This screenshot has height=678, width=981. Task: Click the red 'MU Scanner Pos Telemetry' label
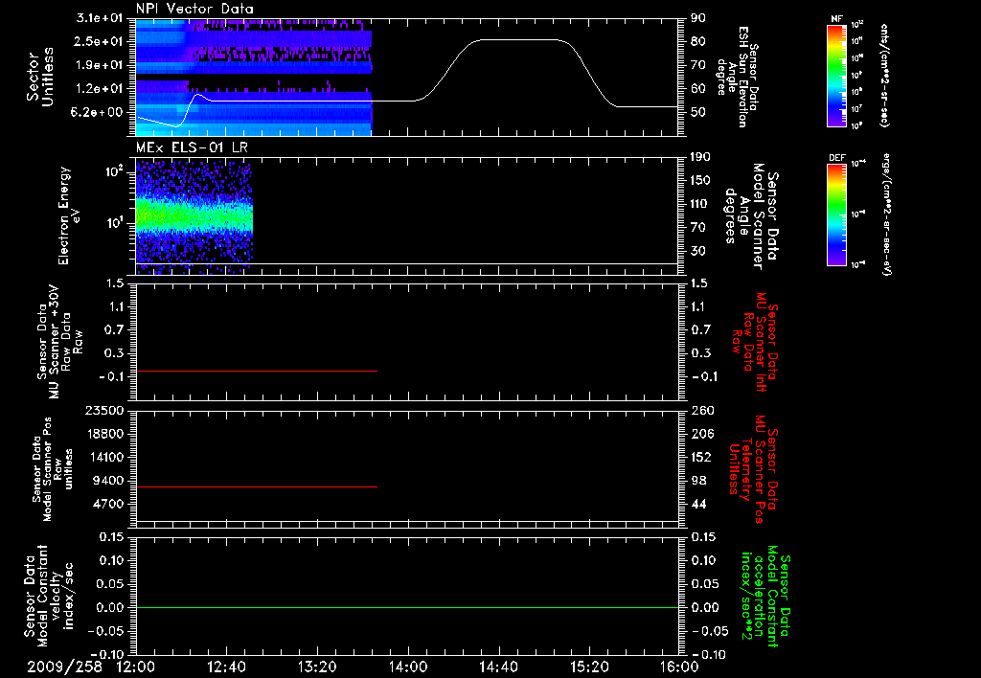pos(754,469)
